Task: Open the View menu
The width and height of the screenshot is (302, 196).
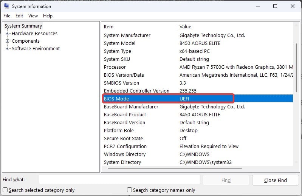Action: point(33,16)
